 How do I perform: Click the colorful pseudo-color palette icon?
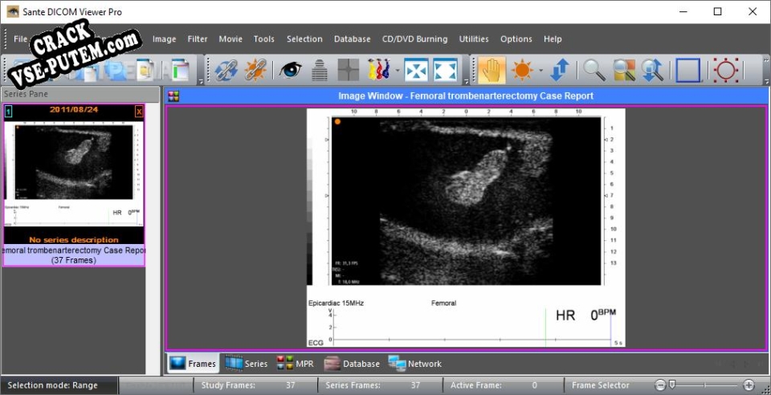click(379, 71)
